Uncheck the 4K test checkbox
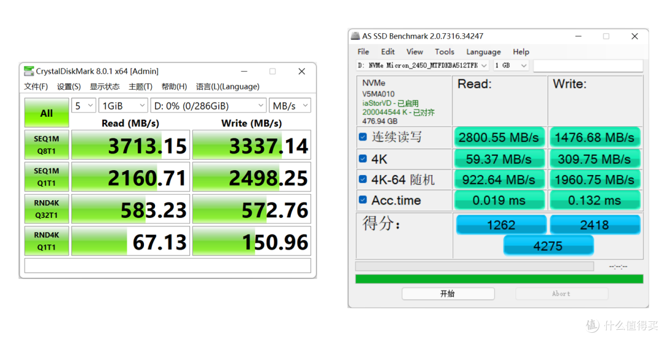 [363, 158]
